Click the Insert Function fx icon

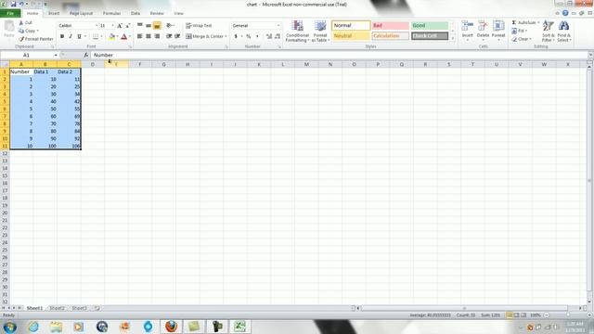tap(86, 55)
